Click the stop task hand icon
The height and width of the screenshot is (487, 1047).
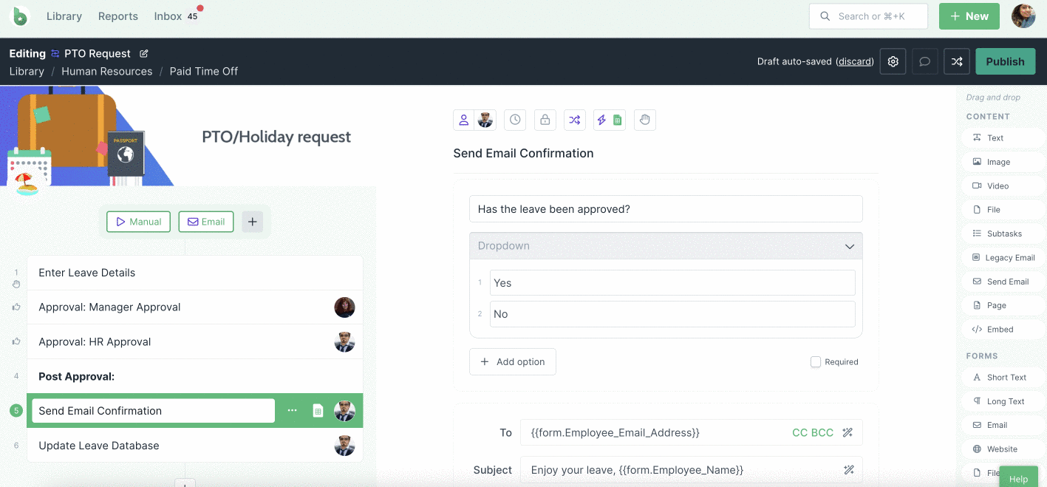(x=644, y=120)
